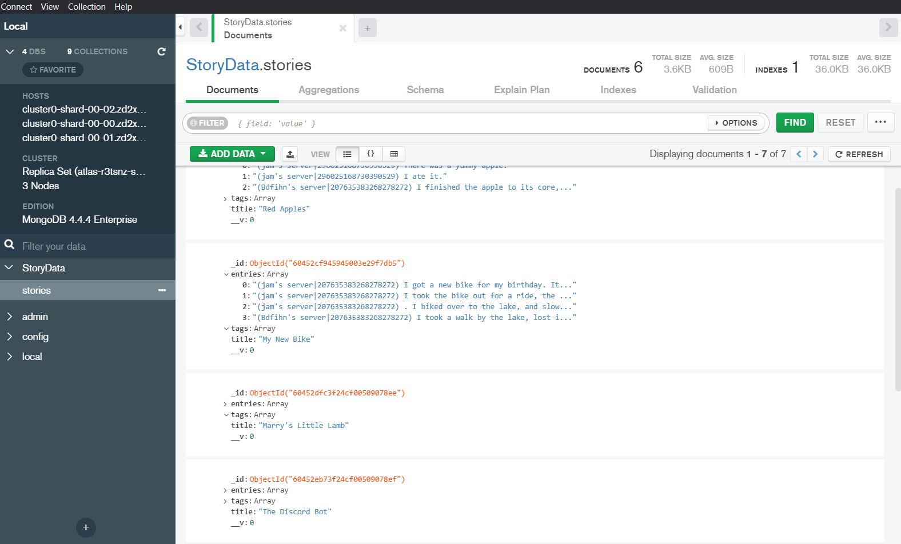Switch to list view icon
The width and height of the screenshot is (901, 544).
pyautogui.click(x=347, y=154)
